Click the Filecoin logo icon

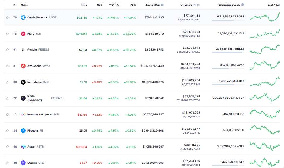[23, 131]
